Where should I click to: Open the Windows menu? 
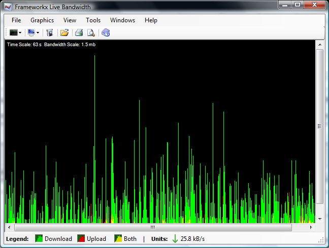(x=122, y=20)
